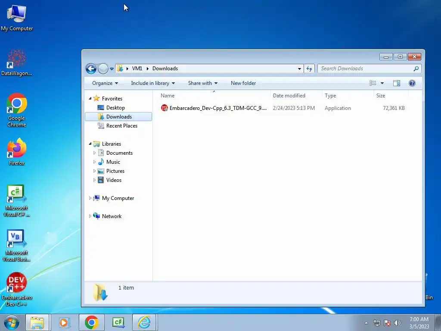Select Microsoft Visual C# desktop shortcut

17,201
